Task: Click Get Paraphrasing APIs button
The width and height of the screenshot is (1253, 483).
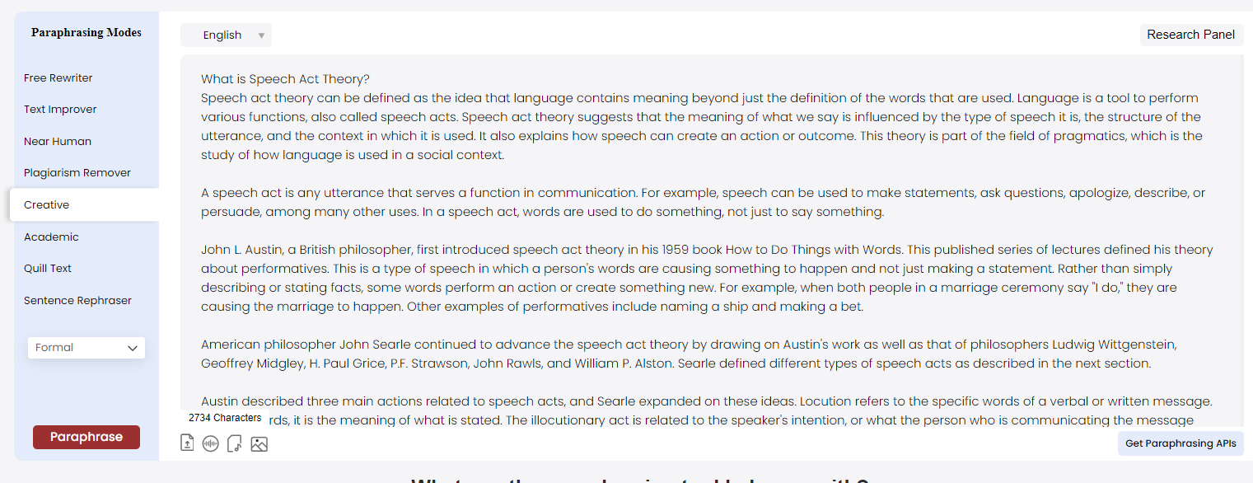Action: [1181, 443]
